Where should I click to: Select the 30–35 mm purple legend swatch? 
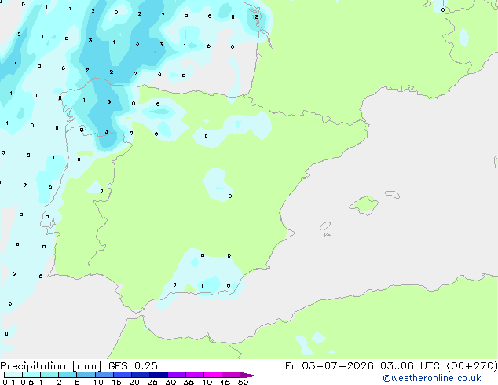pyautogui.click(x=177, y=375)
